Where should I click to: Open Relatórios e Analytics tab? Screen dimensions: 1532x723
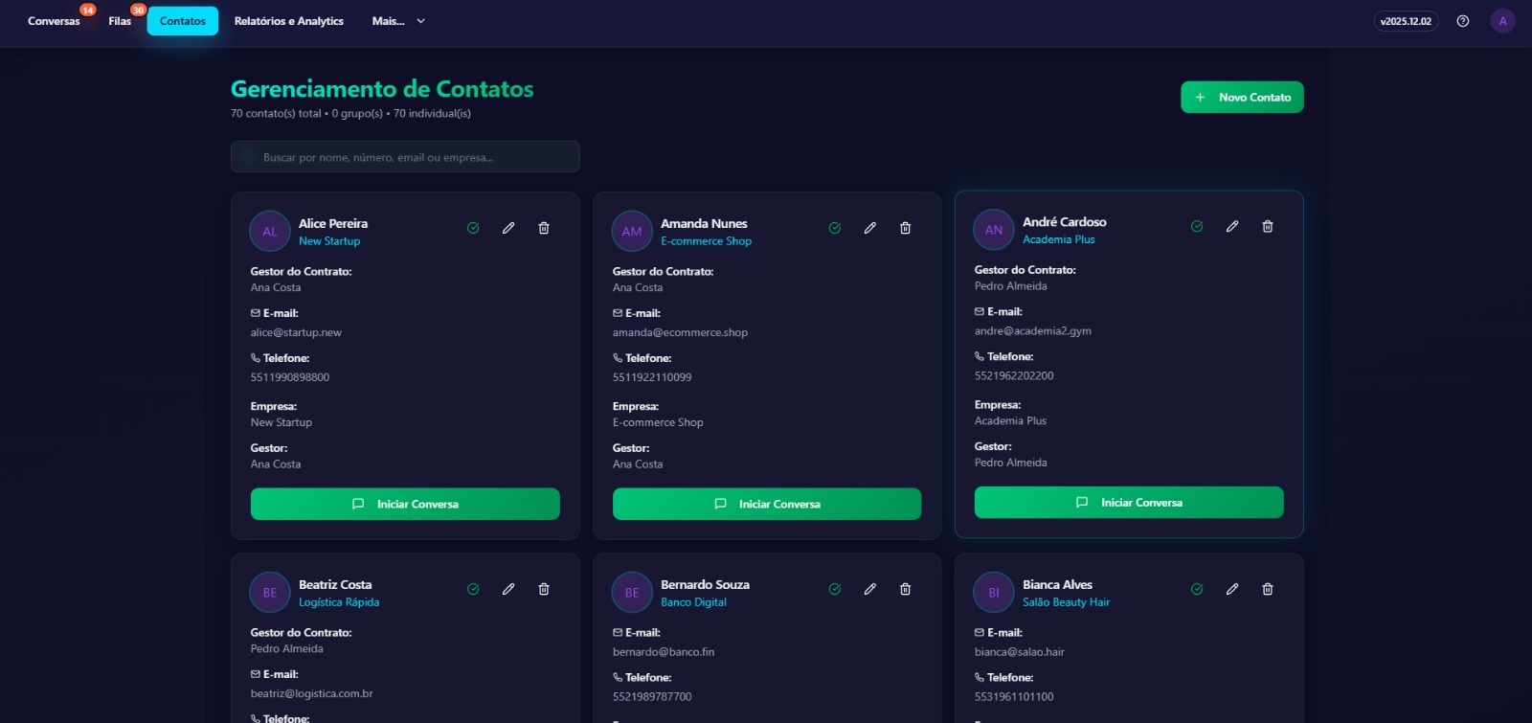click(289, 21)
